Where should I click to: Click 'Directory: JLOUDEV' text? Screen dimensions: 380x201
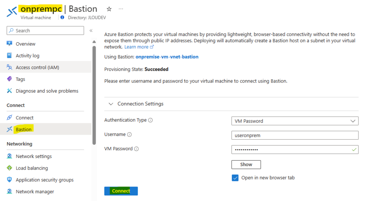pos(87,17)
